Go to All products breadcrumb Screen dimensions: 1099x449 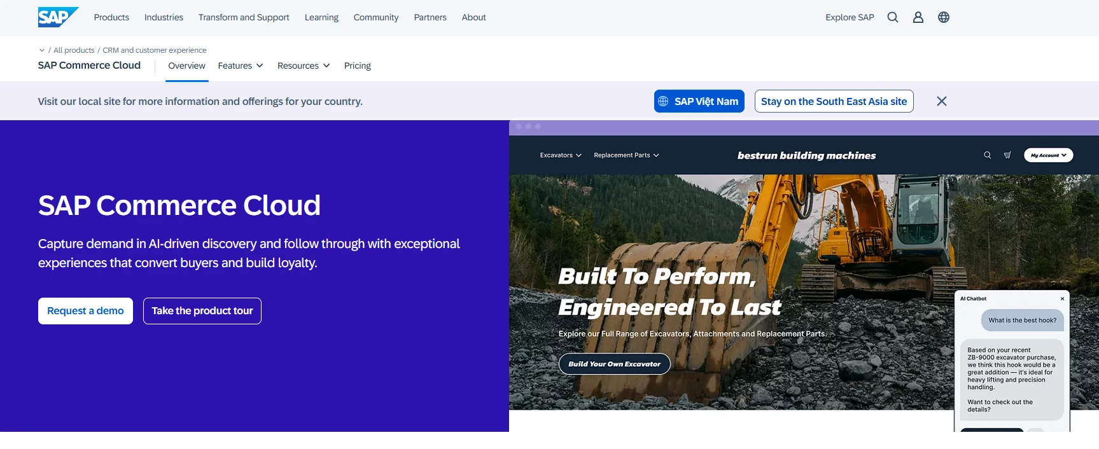point(74,50)
